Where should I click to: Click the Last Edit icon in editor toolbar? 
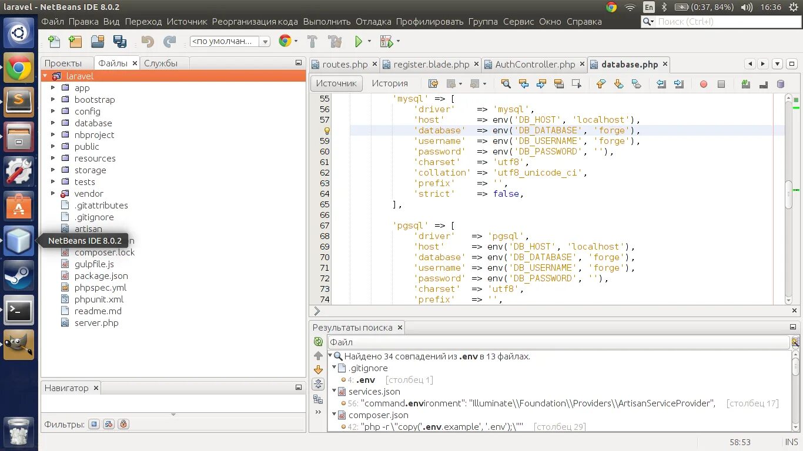pos(433,84)
